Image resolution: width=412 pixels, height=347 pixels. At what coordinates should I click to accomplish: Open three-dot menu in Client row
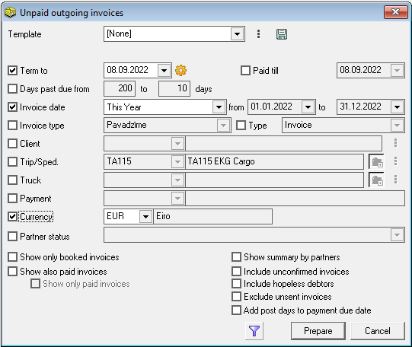(395, 143)
